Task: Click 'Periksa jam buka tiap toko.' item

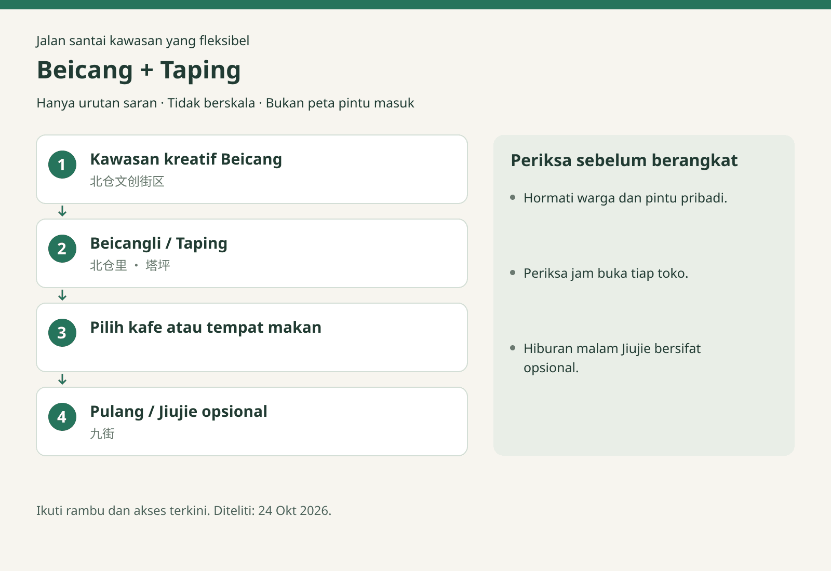Action: 606,273
